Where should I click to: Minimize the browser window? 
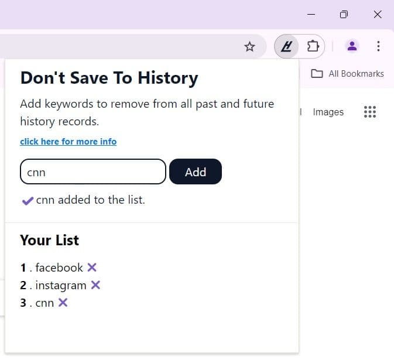pos(310,14)
